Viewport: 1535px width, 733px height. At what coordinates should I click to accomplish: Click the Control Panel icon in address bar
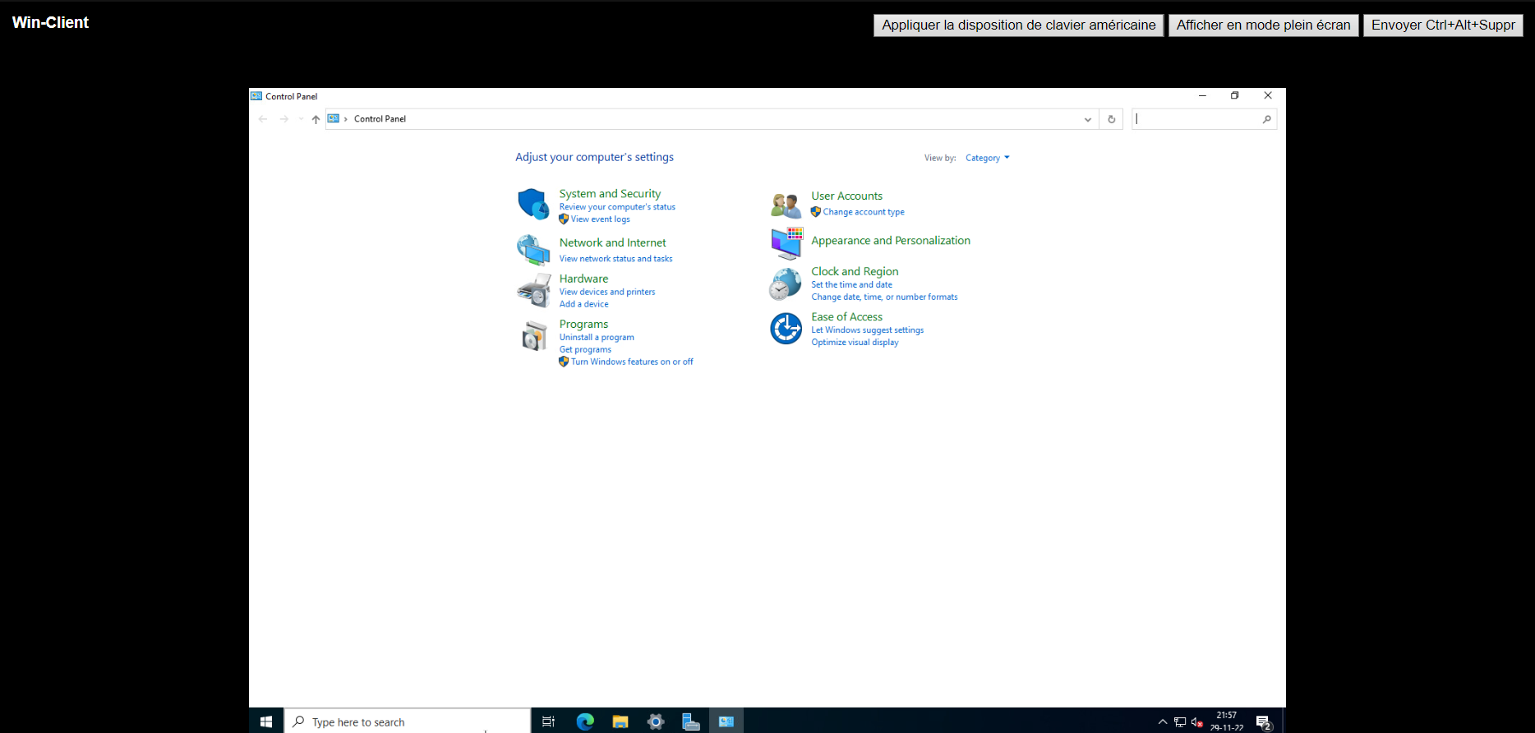(x=334, y=118)
